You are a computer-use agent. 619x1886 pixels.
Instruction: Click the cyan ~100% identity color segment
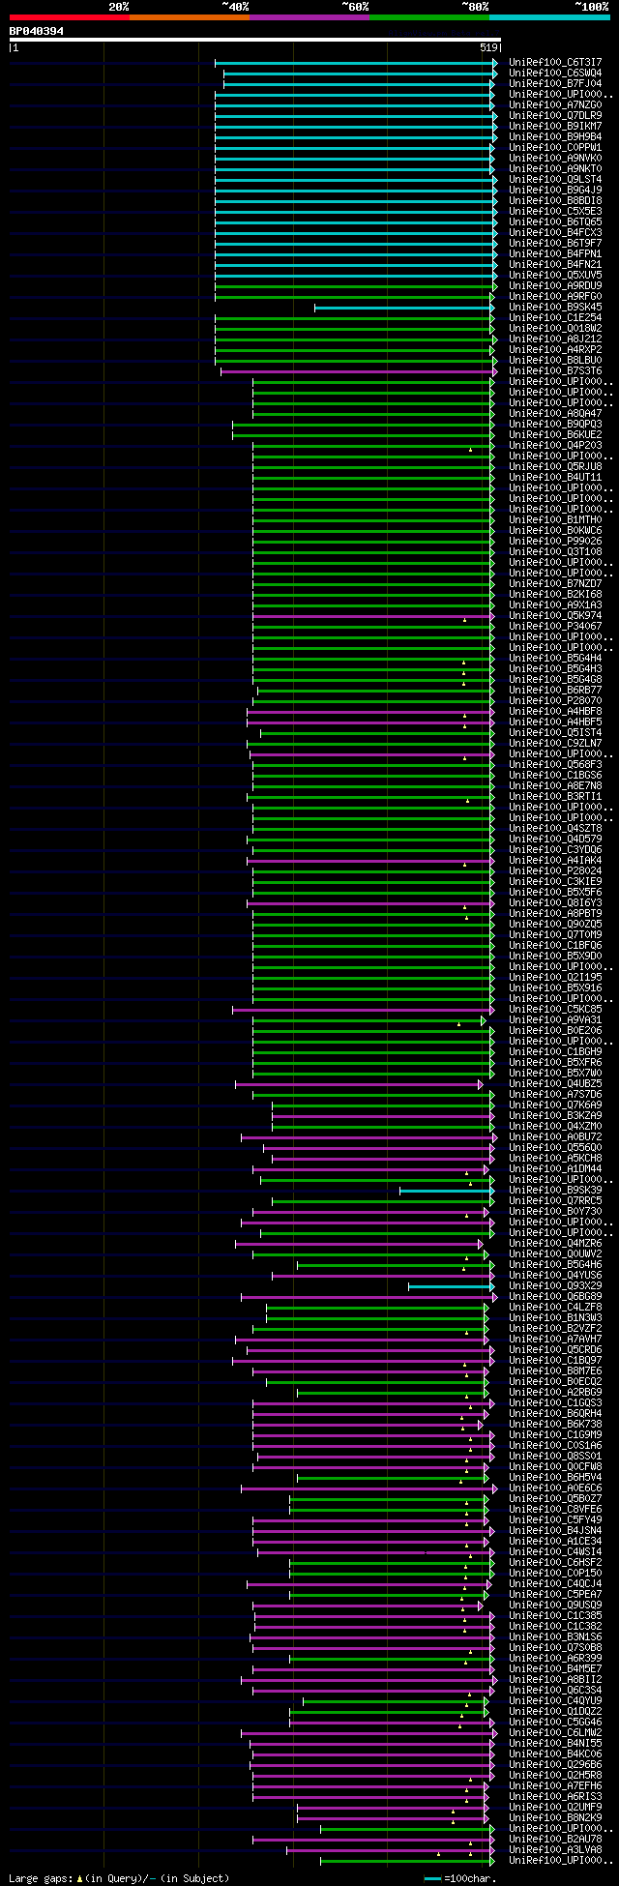click(x=549, y=17)
